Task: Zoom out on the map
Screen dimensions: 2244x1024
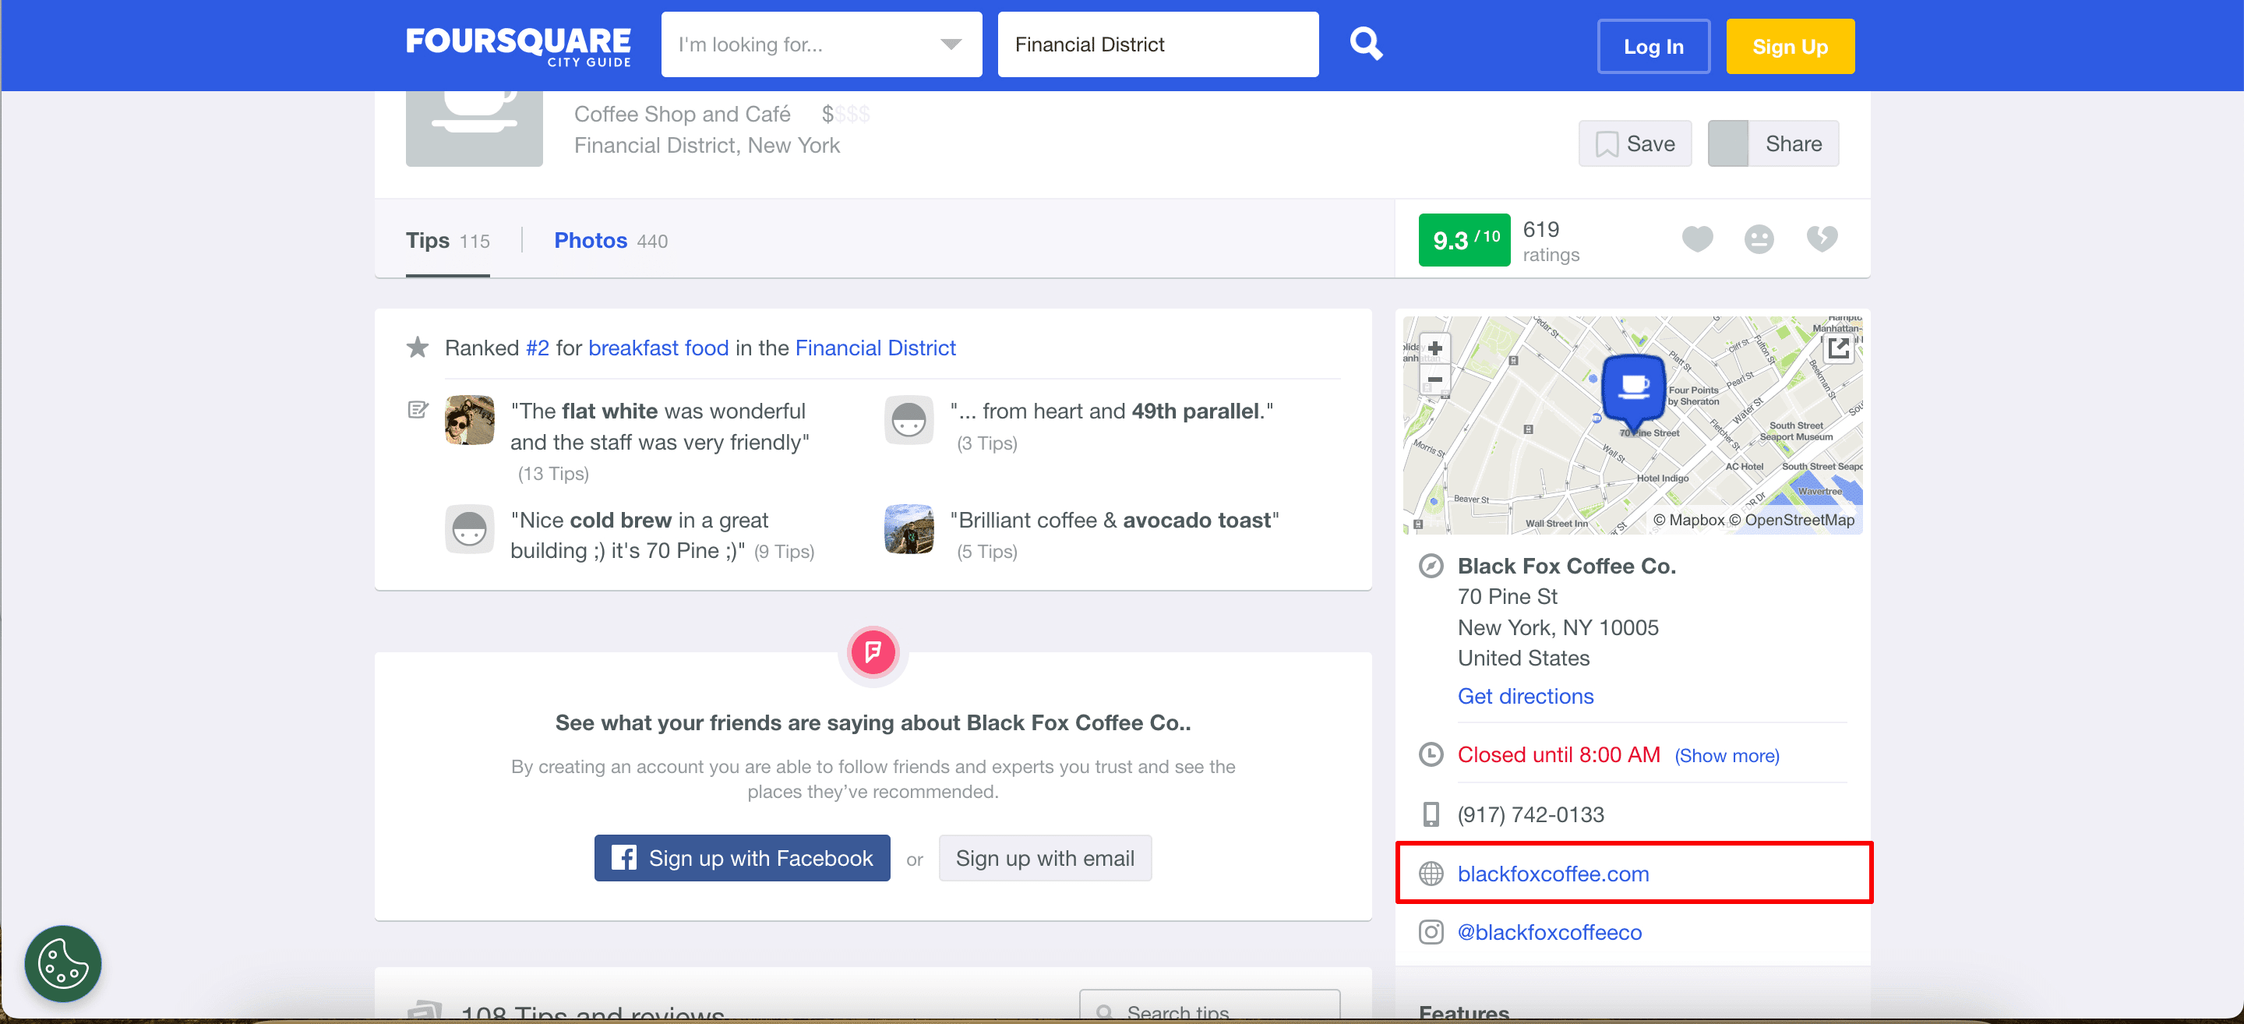Action: (1434, 379)
